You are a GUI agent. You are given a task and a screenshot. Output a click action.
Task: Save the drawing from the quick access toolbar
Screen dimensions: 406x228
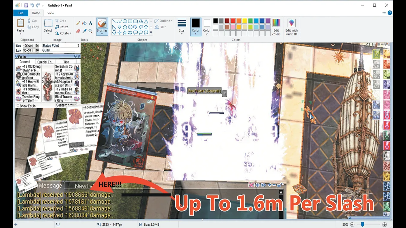coord(26,5)
